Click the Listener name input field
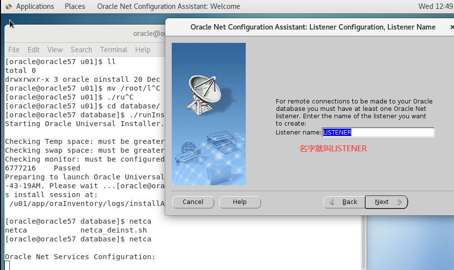 pos(378,133)
